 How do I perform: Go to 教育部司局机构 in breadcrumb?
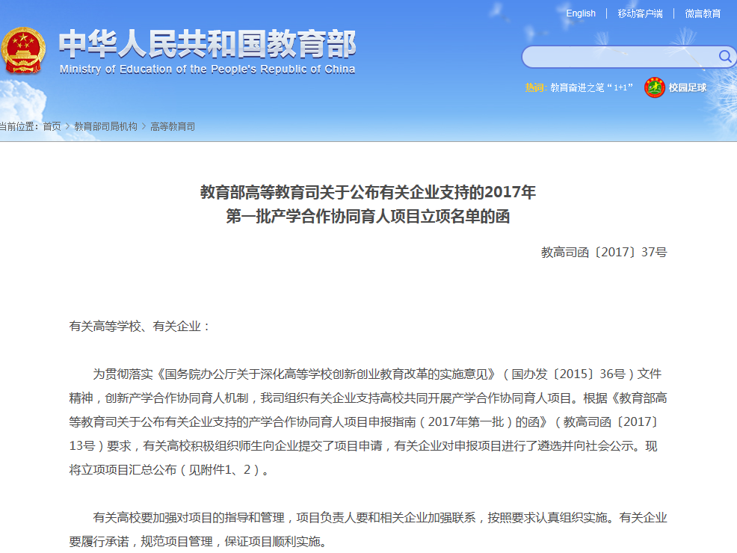105,126
